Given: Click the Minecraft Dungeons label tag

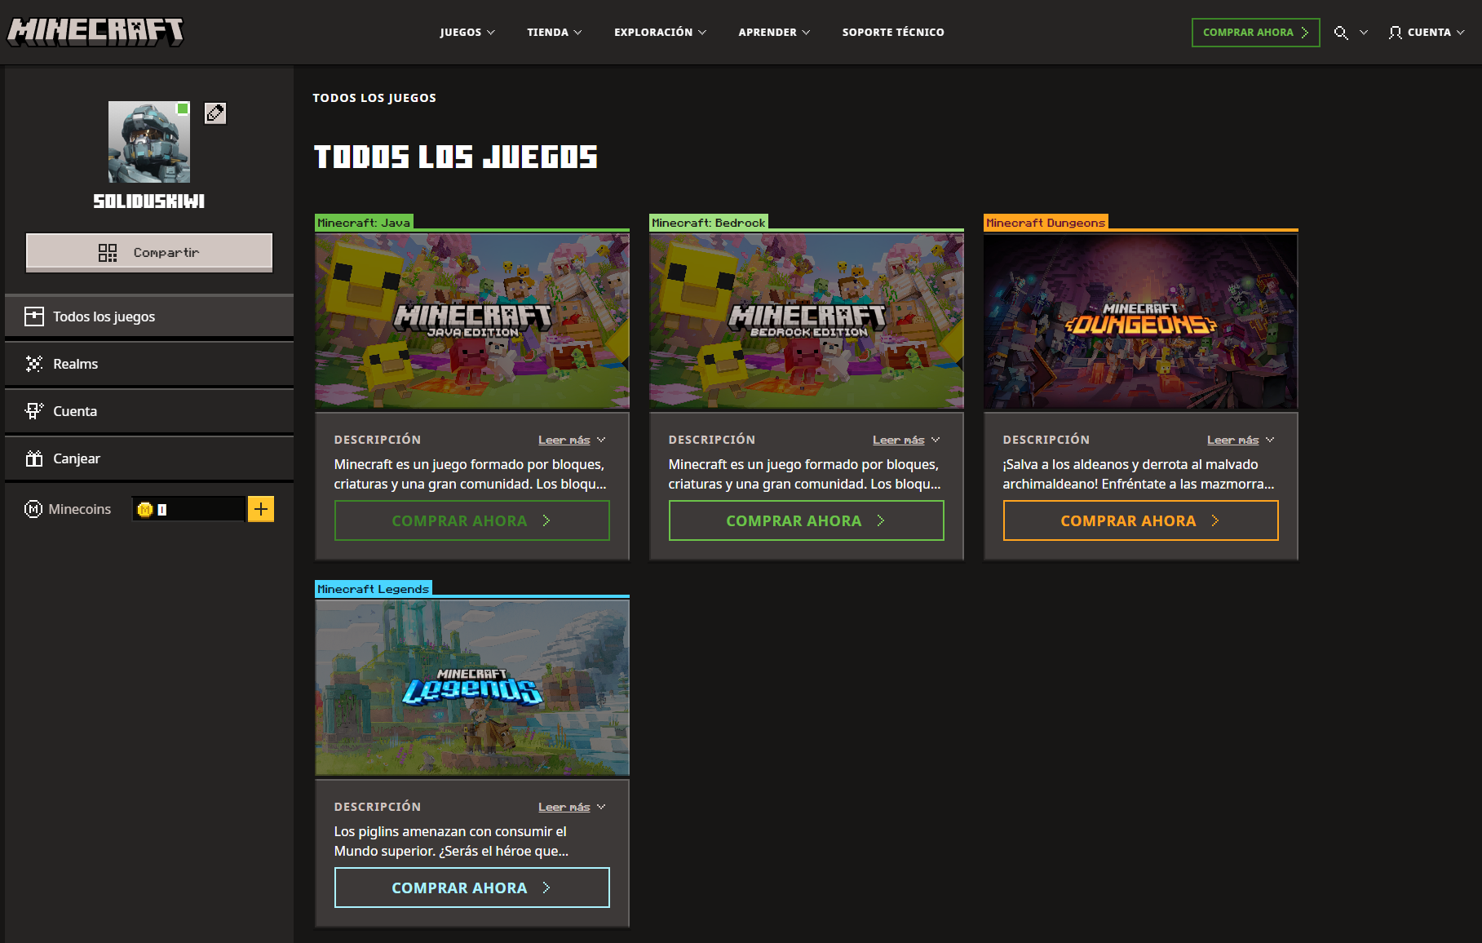Looking at the screenshot, I should pos(1046,223).
